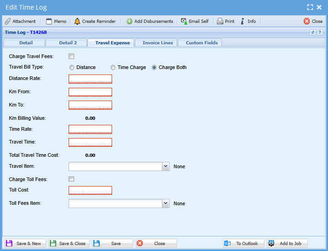This screenshot has width=328, height=251.
Task: Click the Attachment paperclip icon
Action: (8, 21)
